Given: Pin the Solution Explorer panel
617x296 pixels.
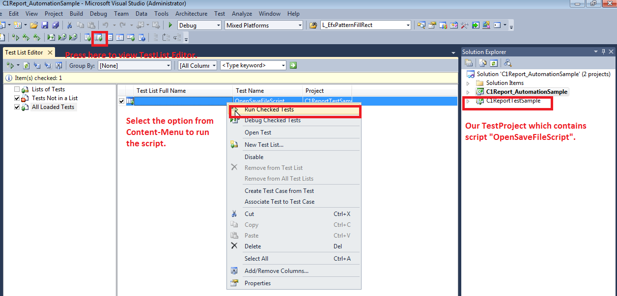Looking at the screenshot, I should tap(603, 52).
